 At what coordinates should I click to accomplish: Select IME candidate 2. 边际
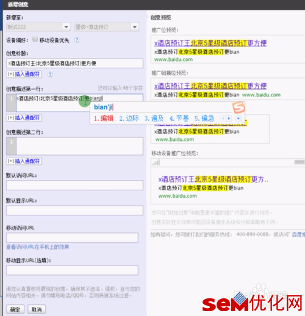tap(129, 118)
